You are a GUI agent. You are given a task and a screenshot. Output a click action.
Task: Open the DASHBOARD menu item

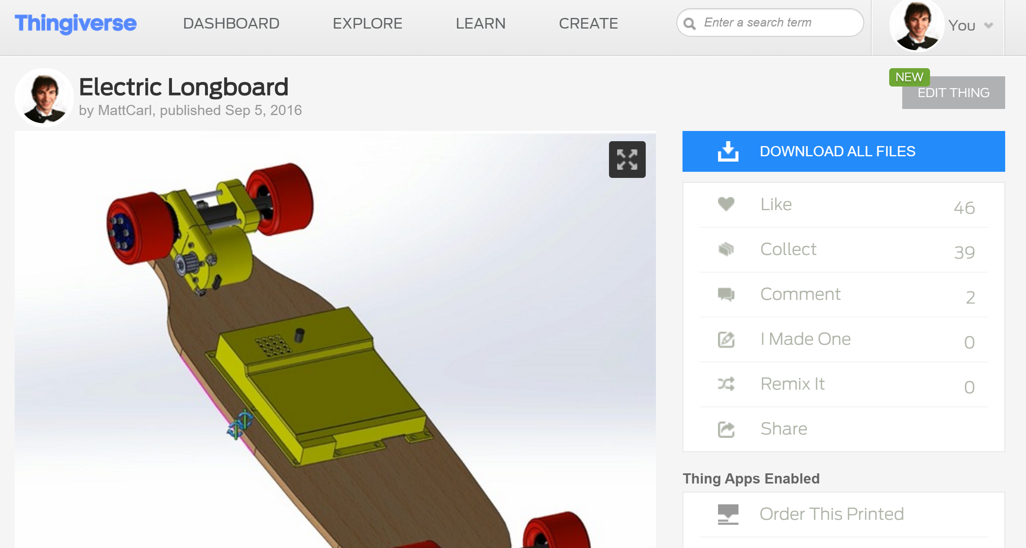pyautogui.click(x=231, y=24)
